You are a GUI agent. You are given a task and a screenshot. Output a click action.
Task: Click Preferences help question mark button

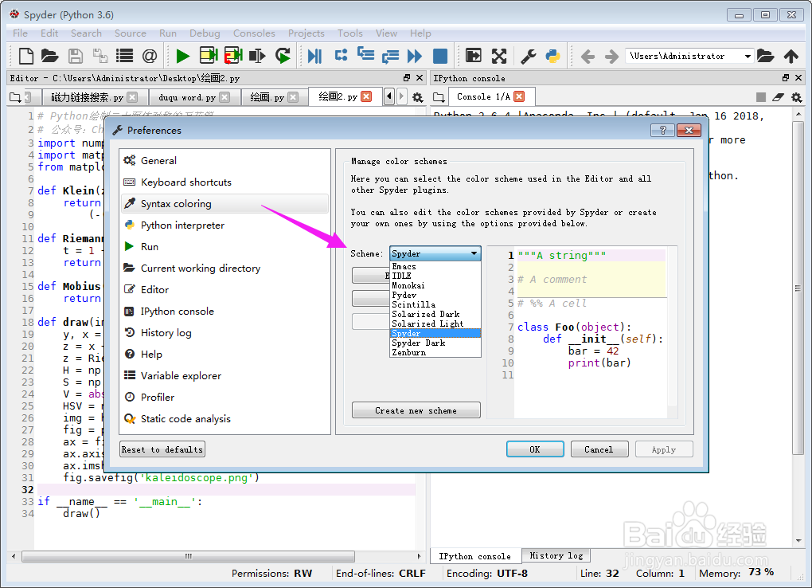[662, 130]
